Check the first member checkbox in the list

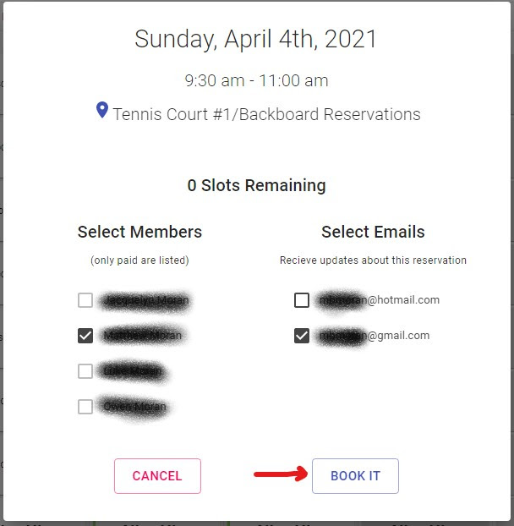[x=85, y=300]
